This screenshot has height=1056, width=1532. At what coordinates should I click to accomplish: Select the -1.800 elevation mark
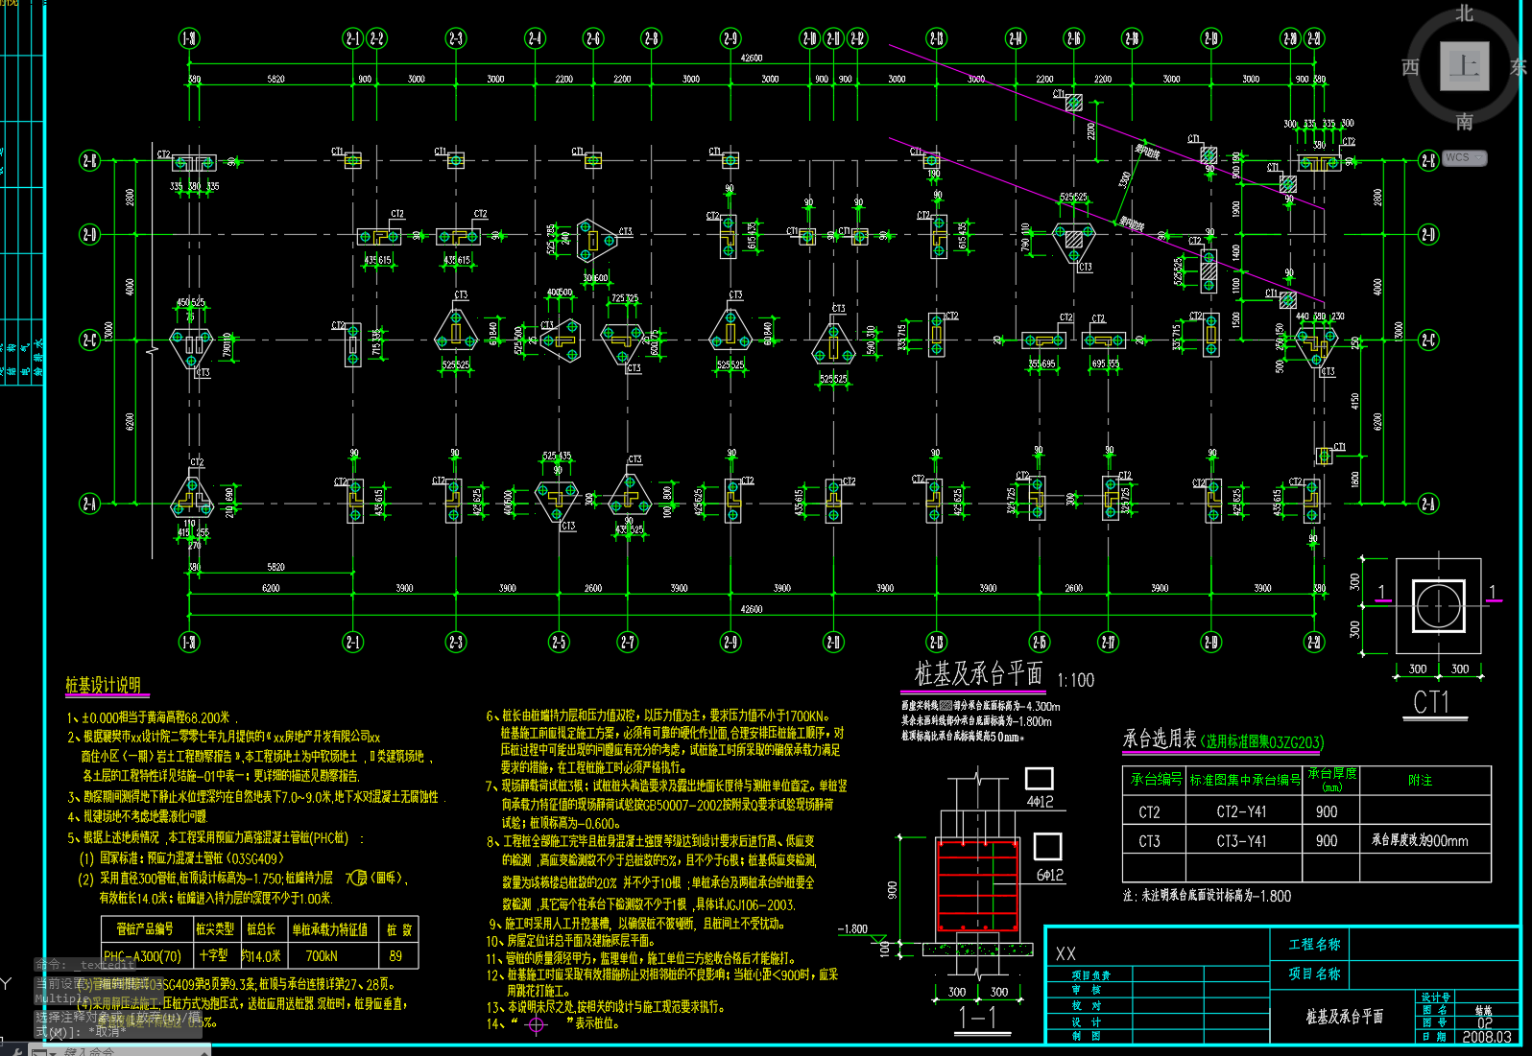(x=852, y=928)
